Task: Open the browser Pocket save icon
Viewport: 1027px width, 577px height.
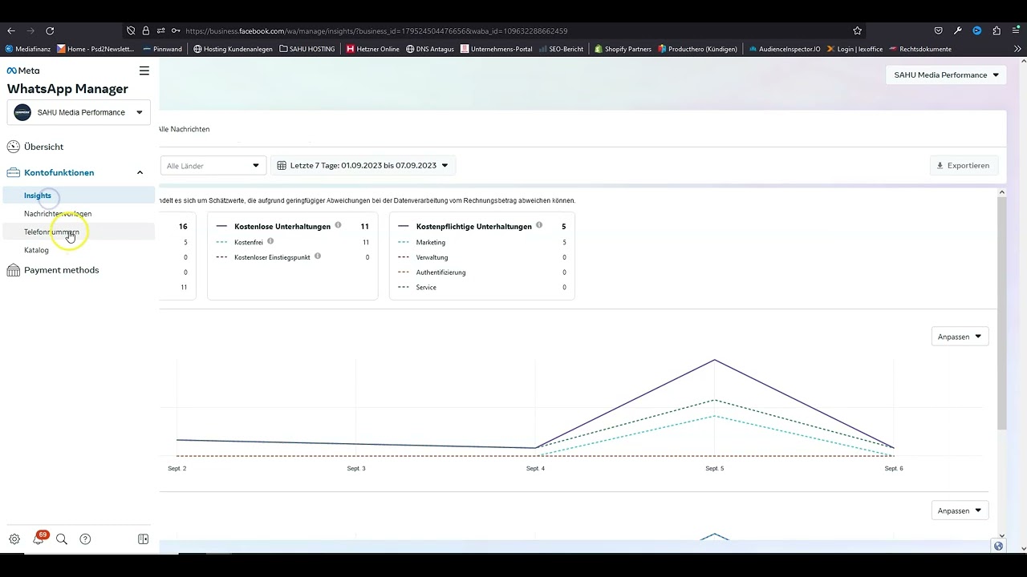Action: click(x=939, y=30)
